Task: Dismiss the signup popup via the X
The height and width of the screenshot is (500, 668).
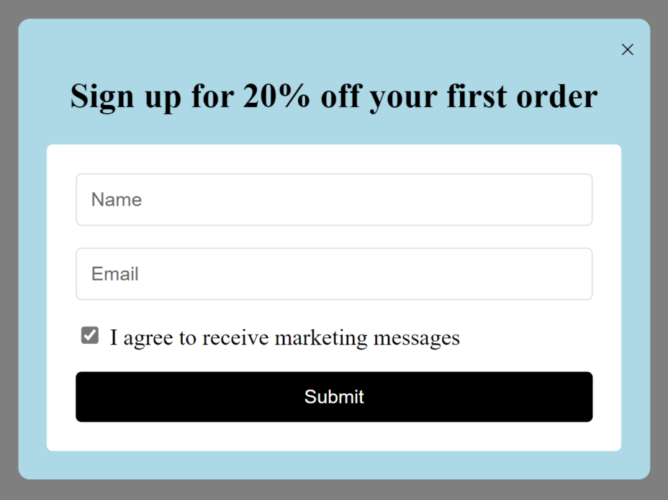Action: (x=627, y=49)
